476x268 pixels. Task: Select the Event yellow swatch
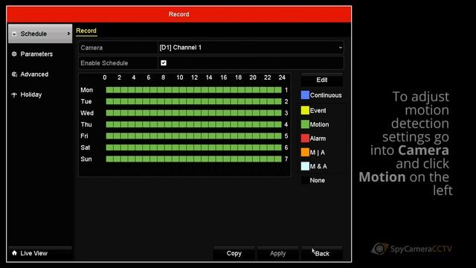click(305, 110)
